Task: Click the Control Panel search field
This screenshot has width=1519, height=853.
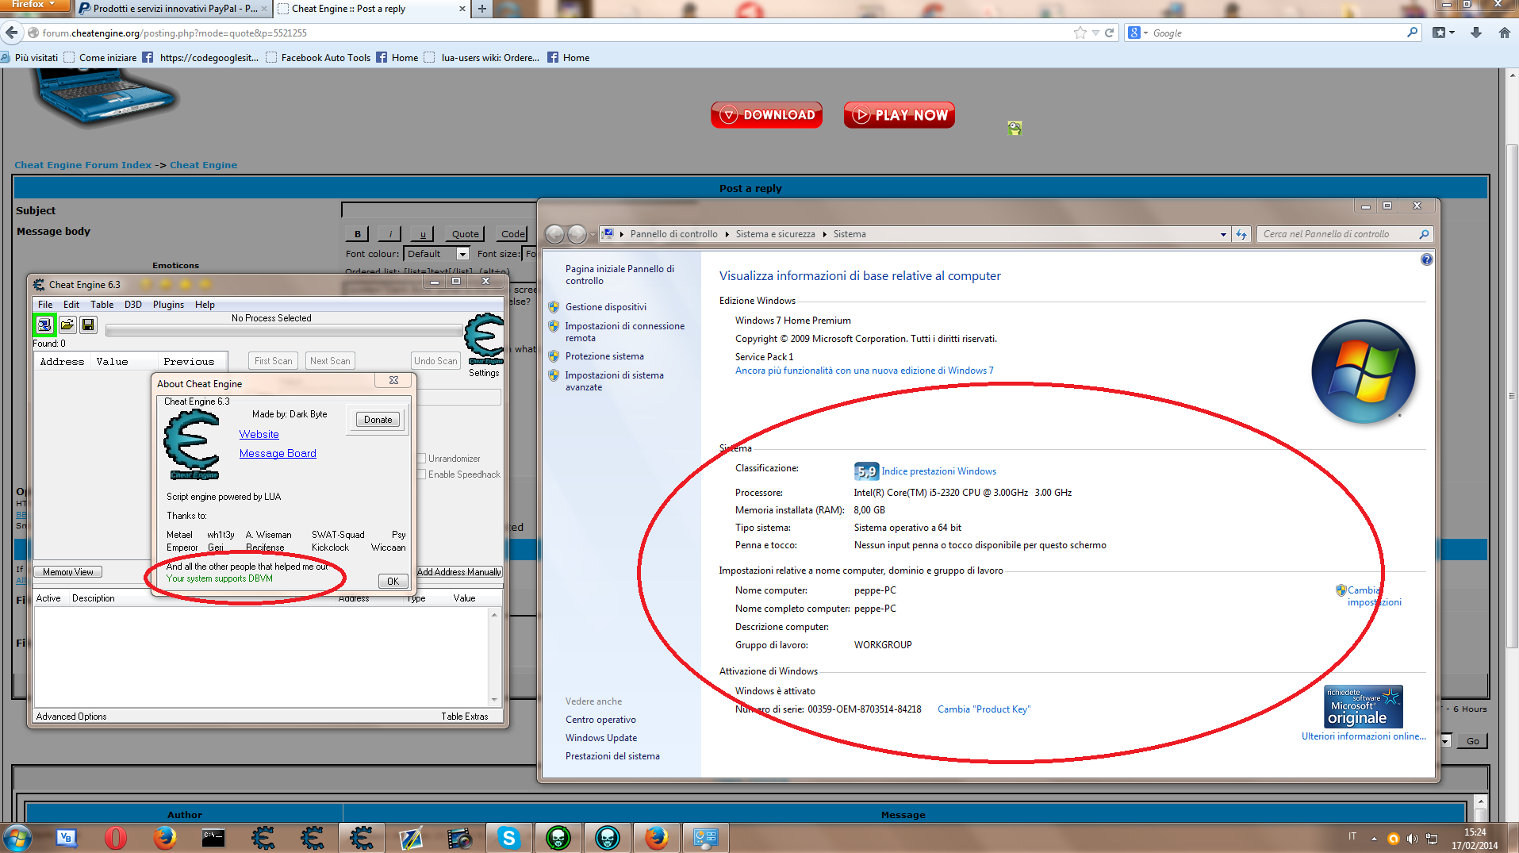Action: pos(1345,234)
